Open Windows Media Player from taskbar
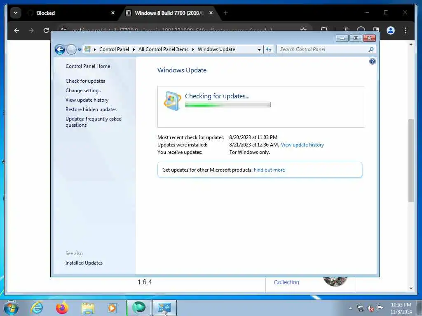 (x=113, y=308)
